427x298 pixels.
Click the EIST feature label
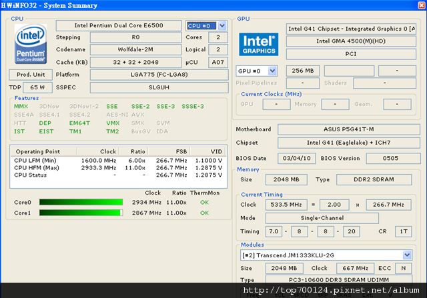tap(46, 132)
